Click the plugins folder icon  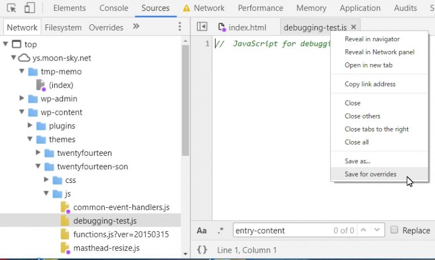(x=41, y=126)
